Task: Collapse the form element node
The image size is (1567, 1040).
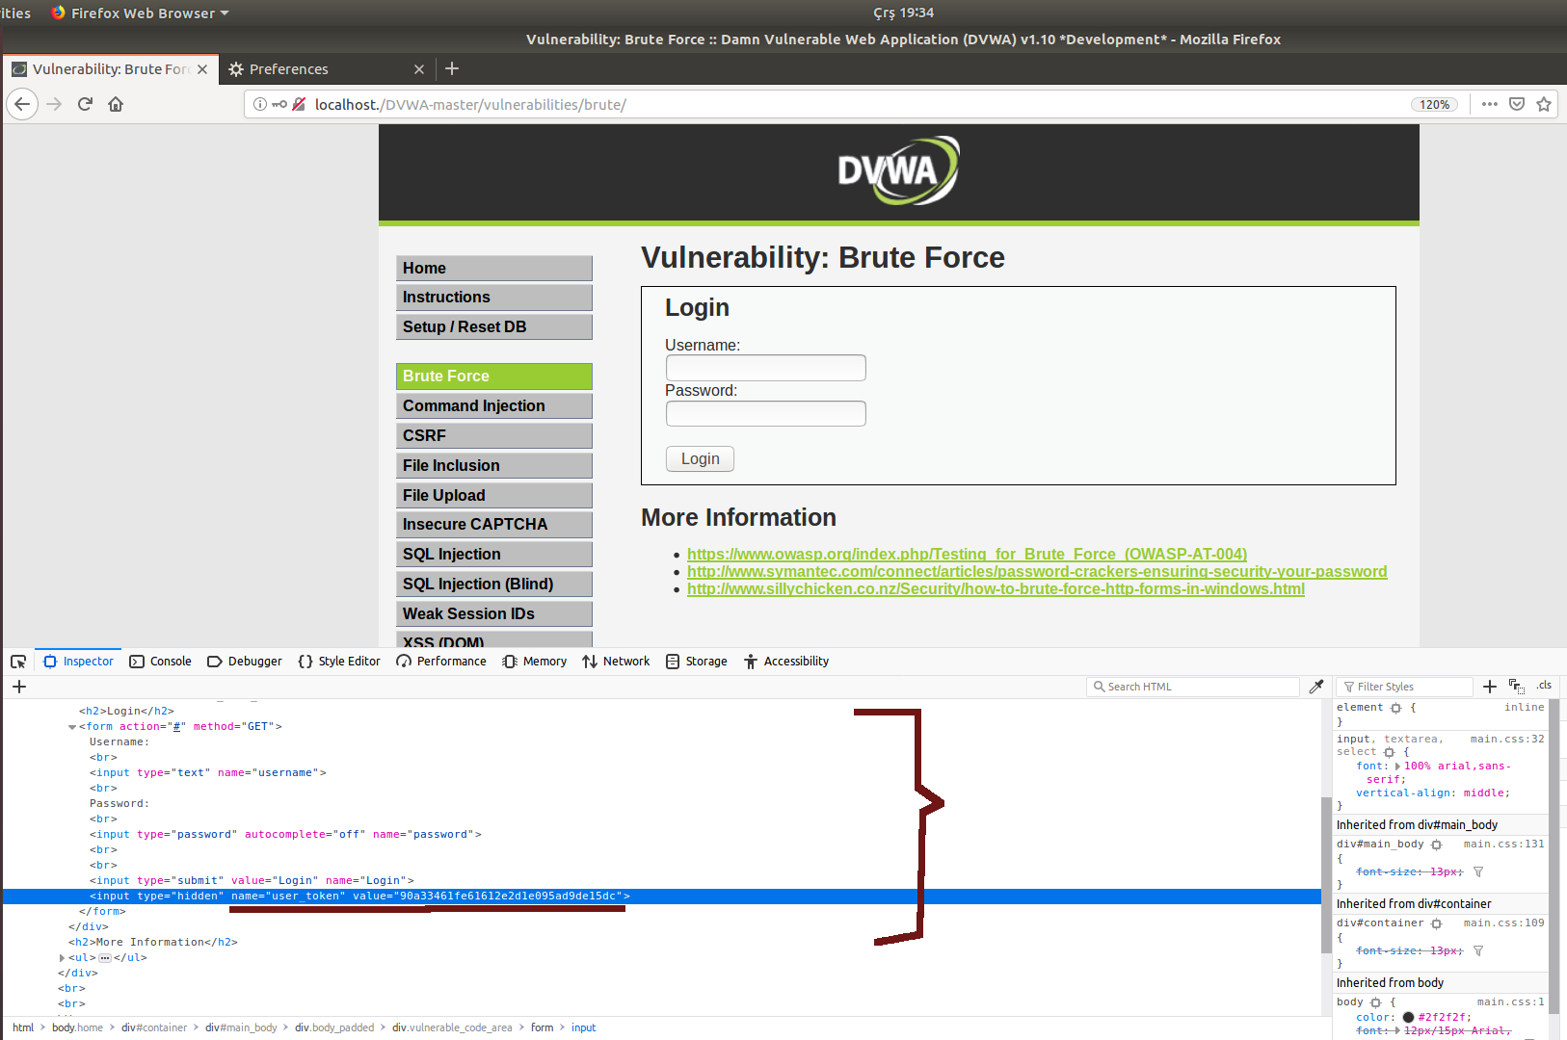Action: 72,727
